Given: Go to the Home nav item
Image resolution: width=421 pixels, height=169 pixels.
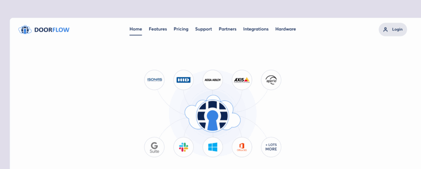Looking at the screenshot, I should [x=136, y=29].
